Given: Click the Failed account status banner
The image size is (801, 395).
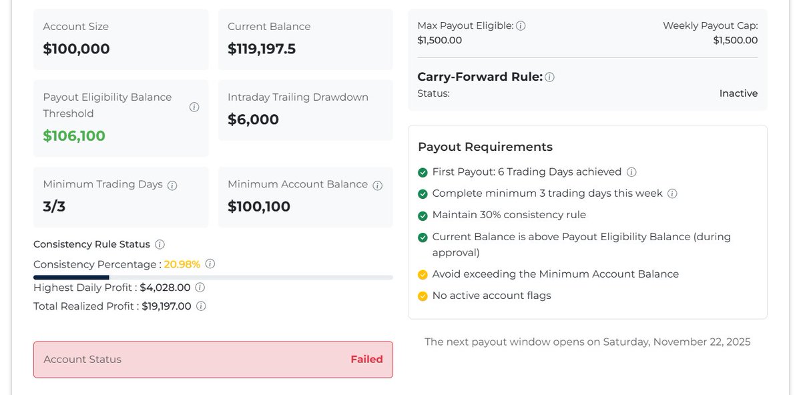Looking at the screenshot, I should 213,360.
